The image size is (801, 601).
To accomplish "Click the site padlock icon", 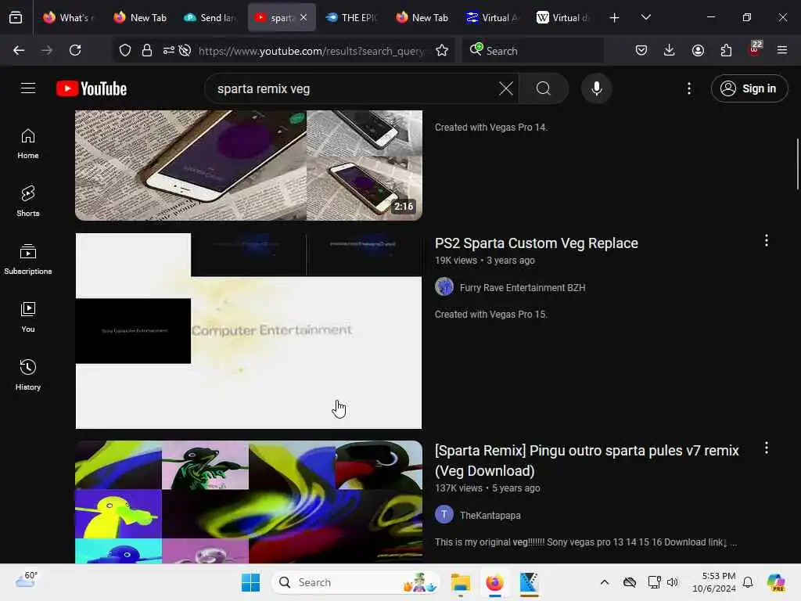I will click(147, 50).
